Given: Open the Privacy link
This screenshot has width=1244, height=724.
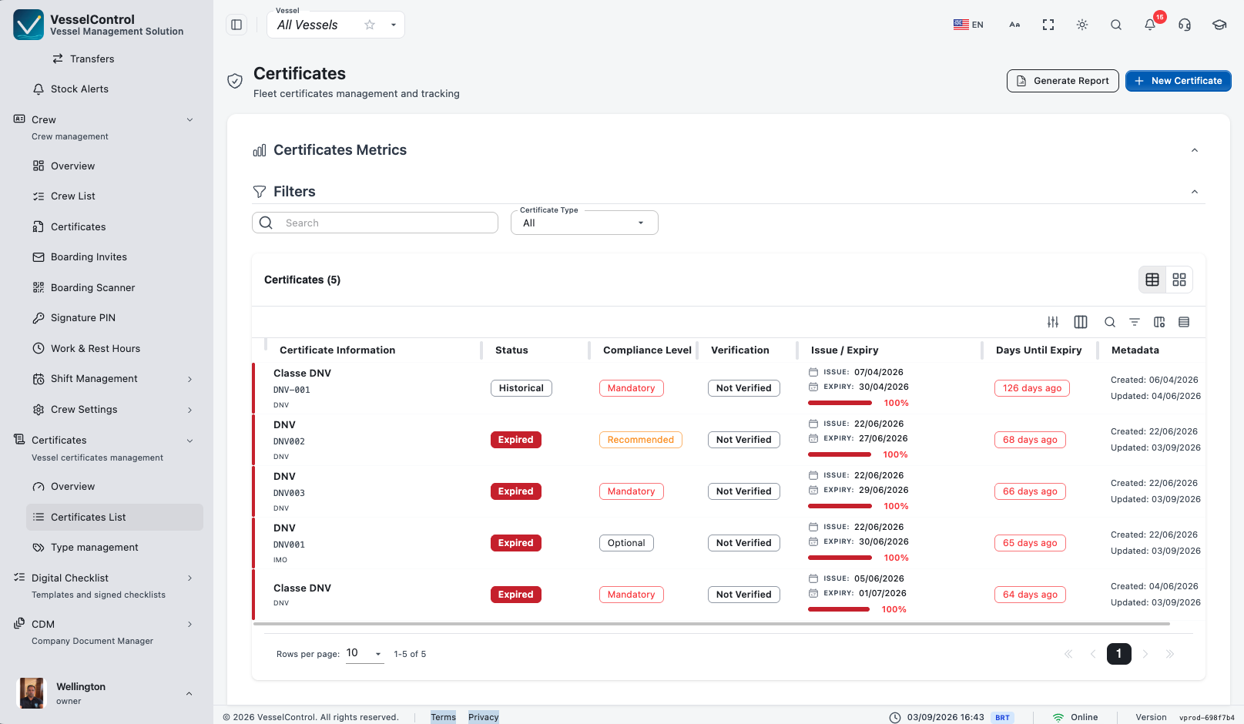Looking at the screenshot, I should [484, 717].
